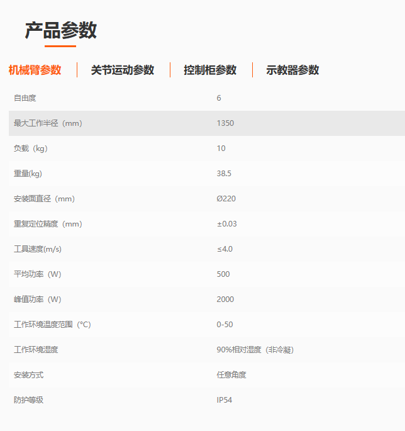Image resolution: width=405 pixels, height=431 pixels.
Task: Click the 负载 (kg) parameter label
Action: [x=31, y=148]
